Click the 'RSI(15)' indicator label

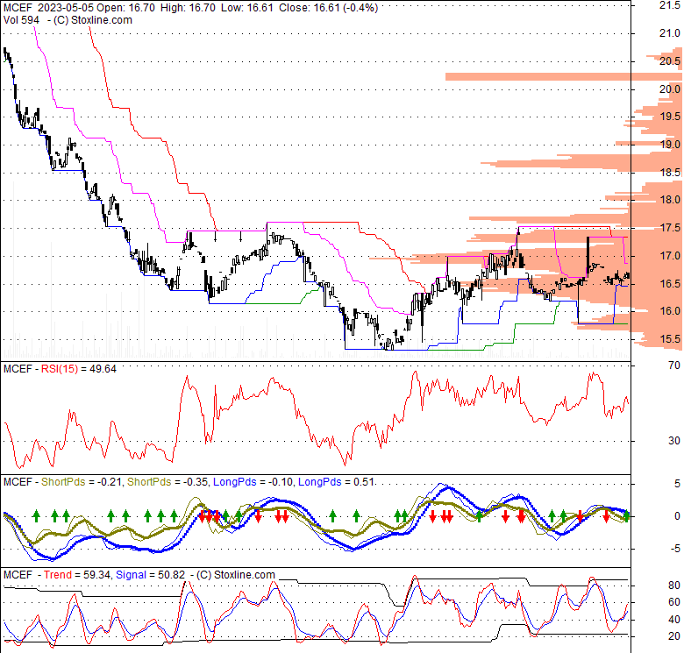pyautogui.click(x=60, y=369)
